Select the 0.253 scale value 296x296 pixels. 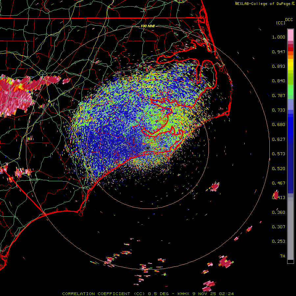(x=279, y=241)
